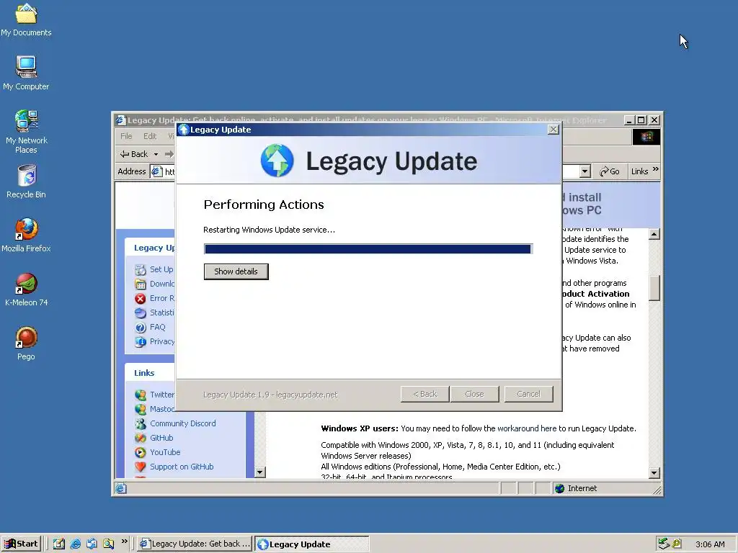Click Statistics icon in sidebar
The image size is (738, 553).
[x=141, y=313]
